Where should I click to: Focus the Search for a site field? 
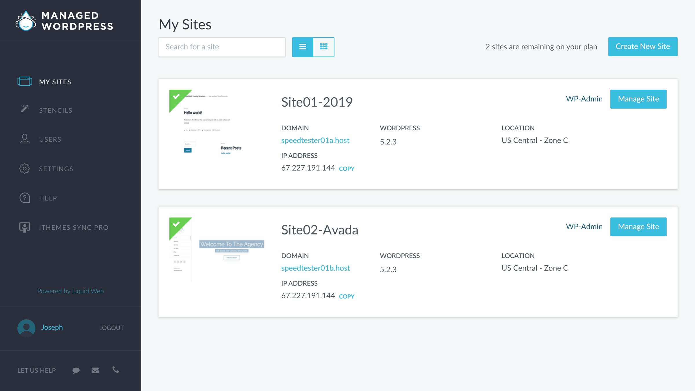tap(222, 47)
